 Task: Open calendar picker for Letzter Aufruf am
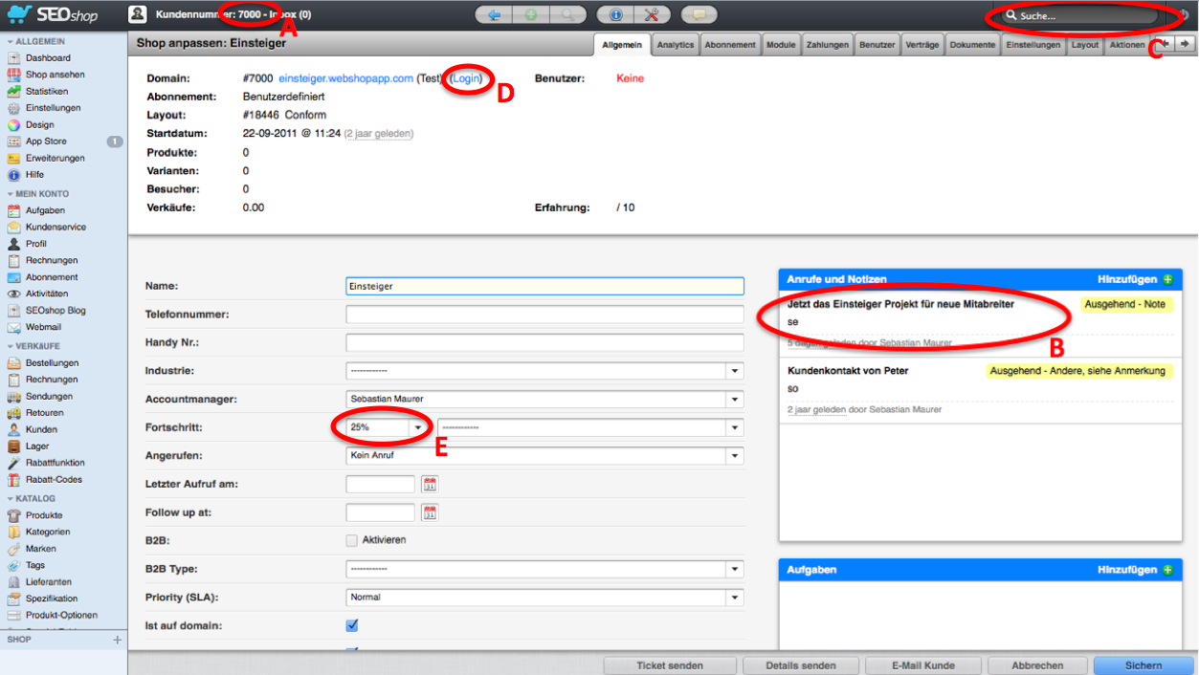(x=430, y=484)
